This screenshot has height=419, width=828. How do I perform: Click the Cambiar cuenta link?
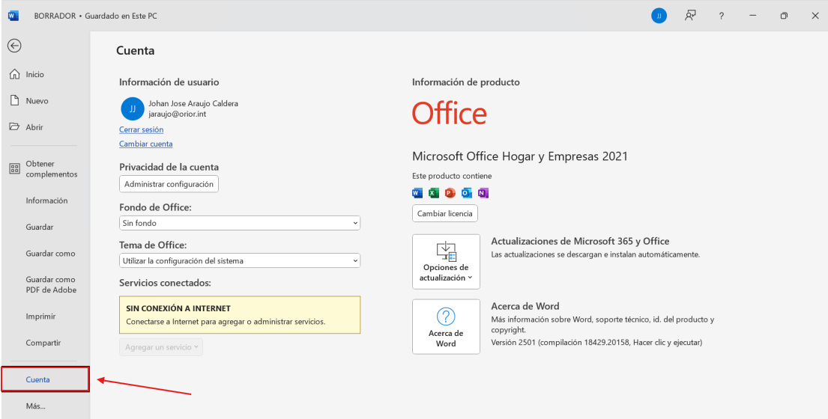click(x=145, y=144)
